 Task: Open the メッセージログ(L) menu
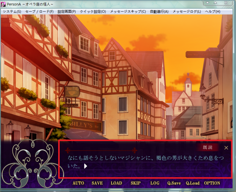pos(187,12)
